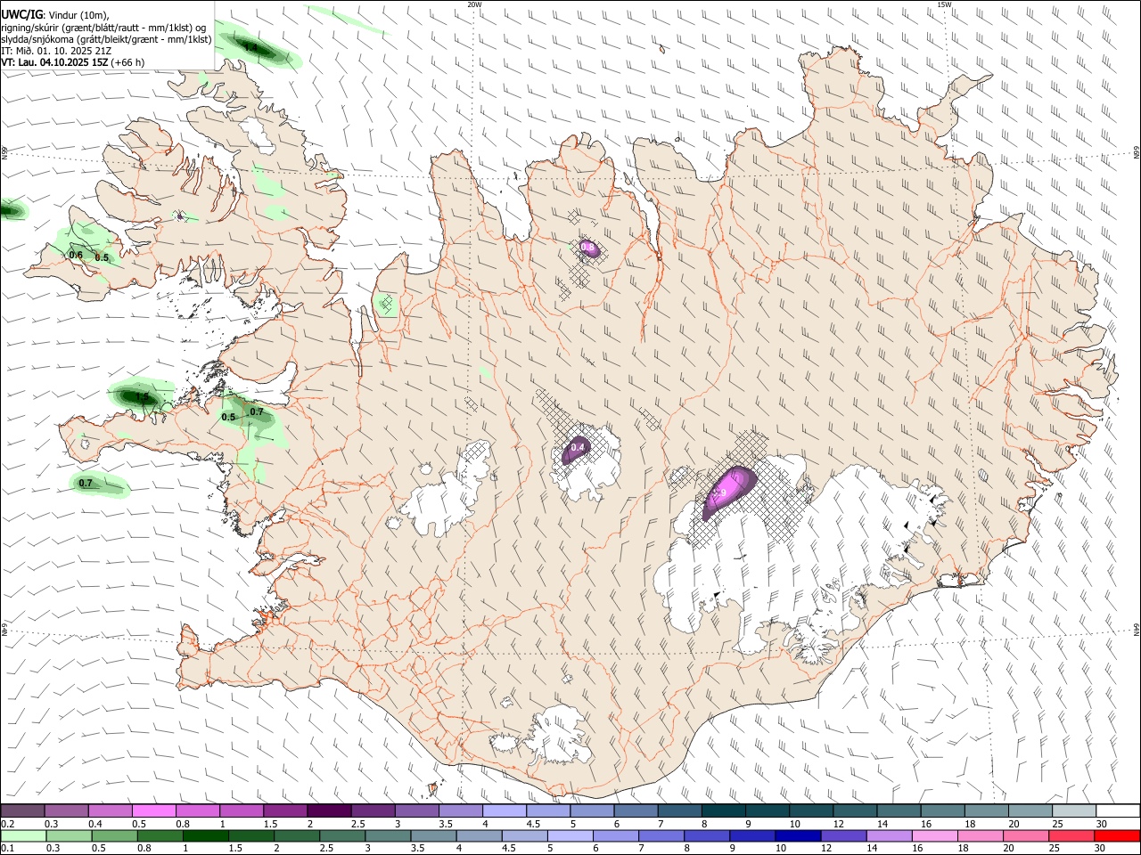Select the 'slydda/snjókoma (grátt/bleikt/grænt' legend line
Screen dimensions: 1141x855
(106, 39)
